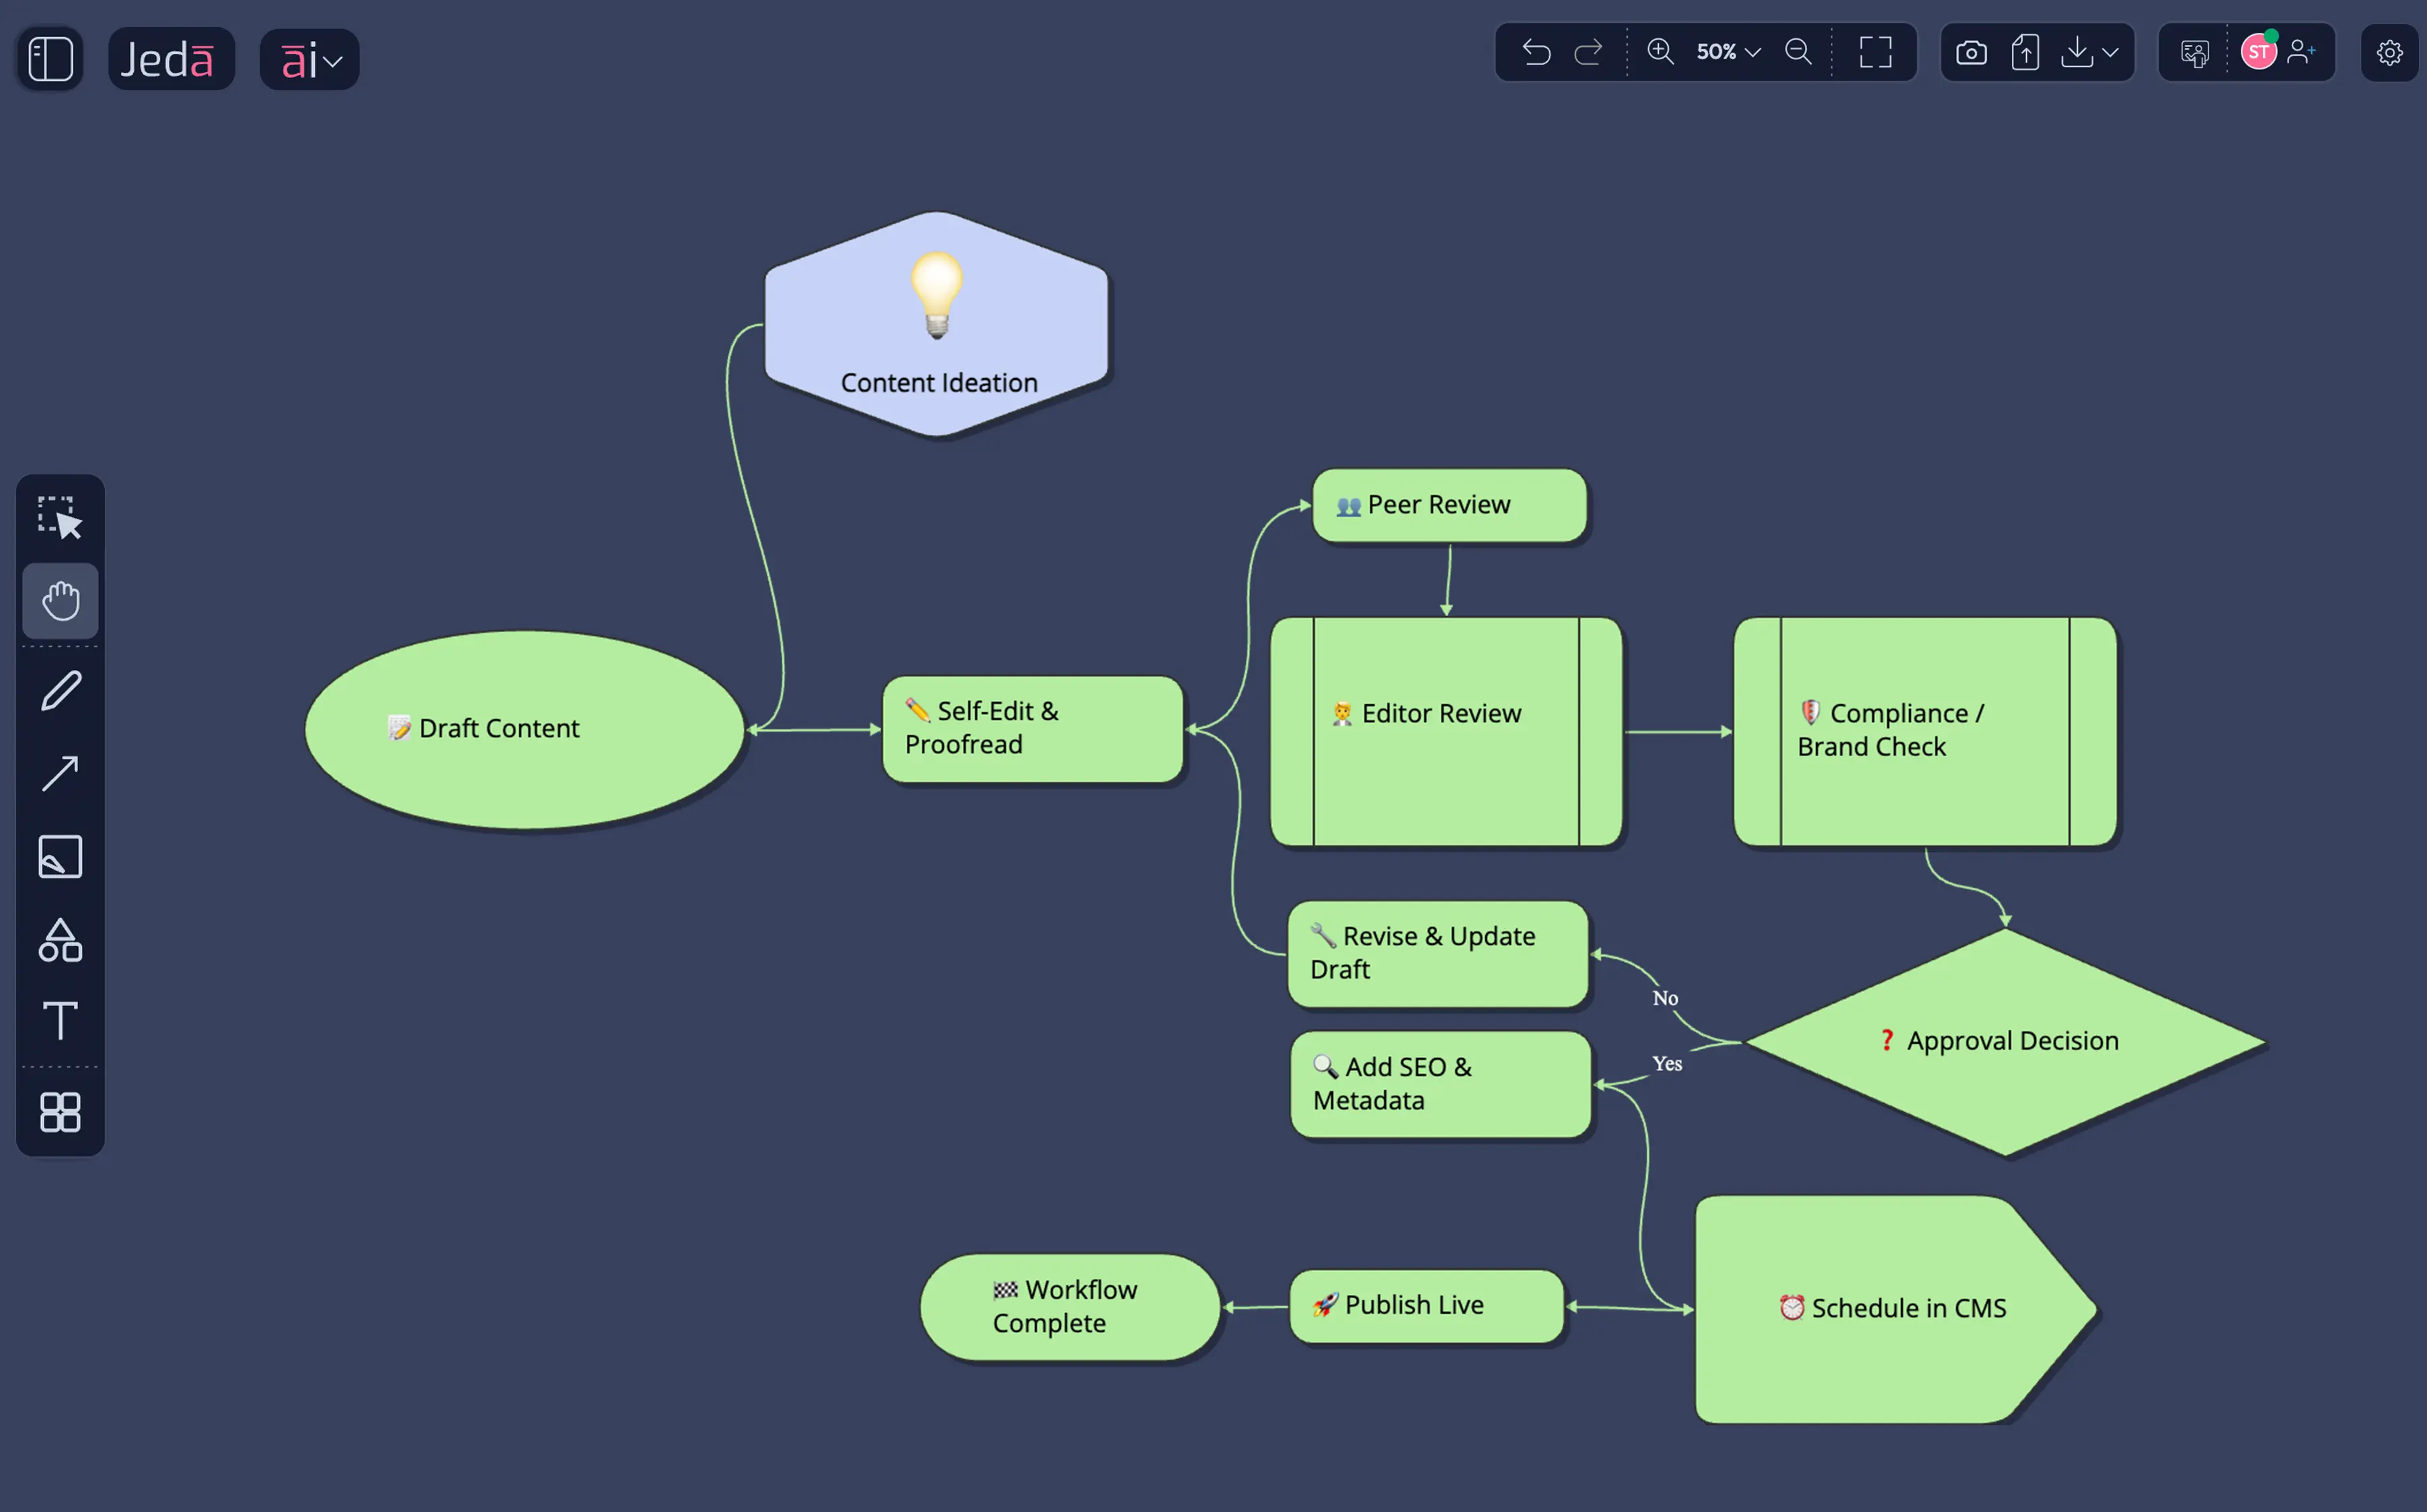Expand the ai menu chevron
Viewport: 2427px width, 1512px height.
pos(334,60)
